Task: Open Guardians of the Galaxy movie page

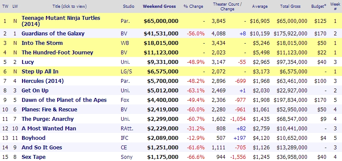Action: tap(53, 34)
